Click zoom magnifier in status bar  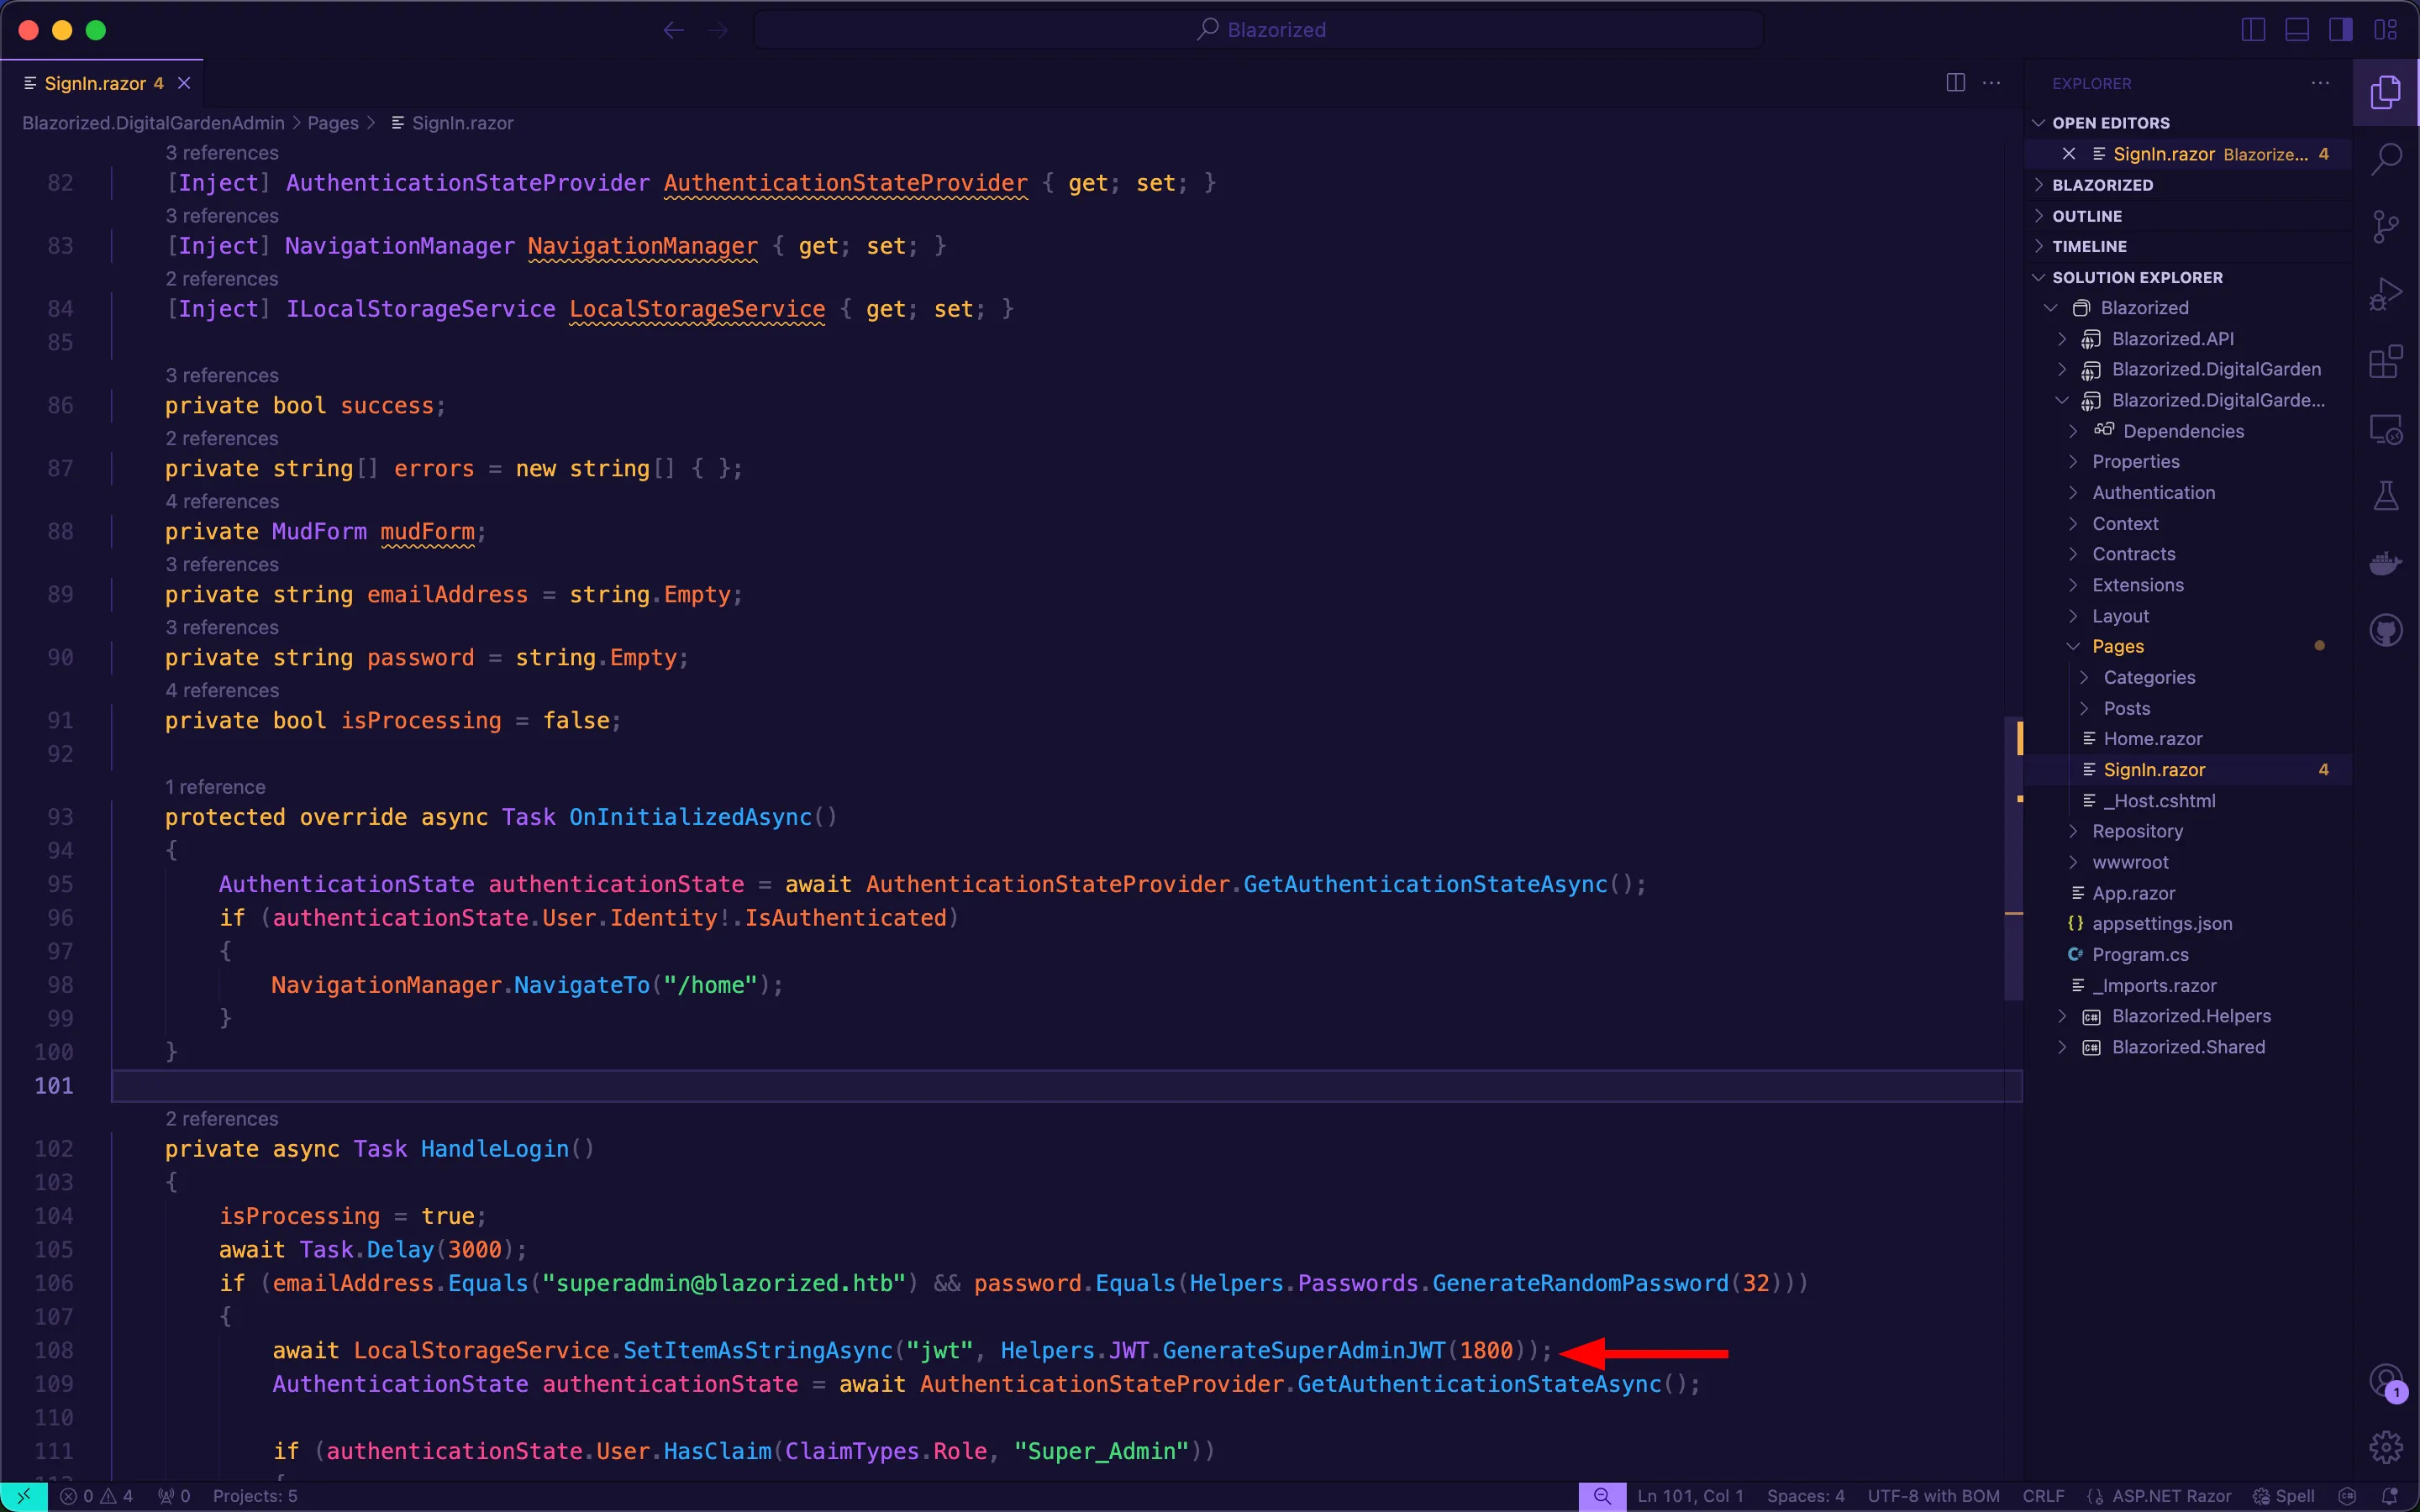(1602, 1496)
